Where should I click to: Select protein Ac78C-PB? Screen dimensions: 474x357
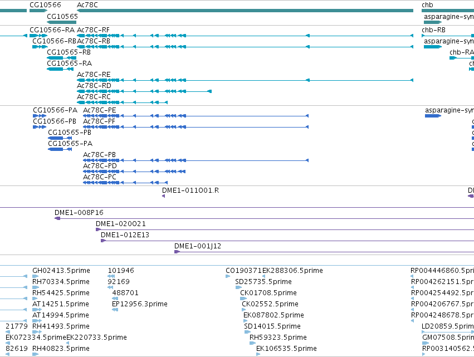(196, 160)
